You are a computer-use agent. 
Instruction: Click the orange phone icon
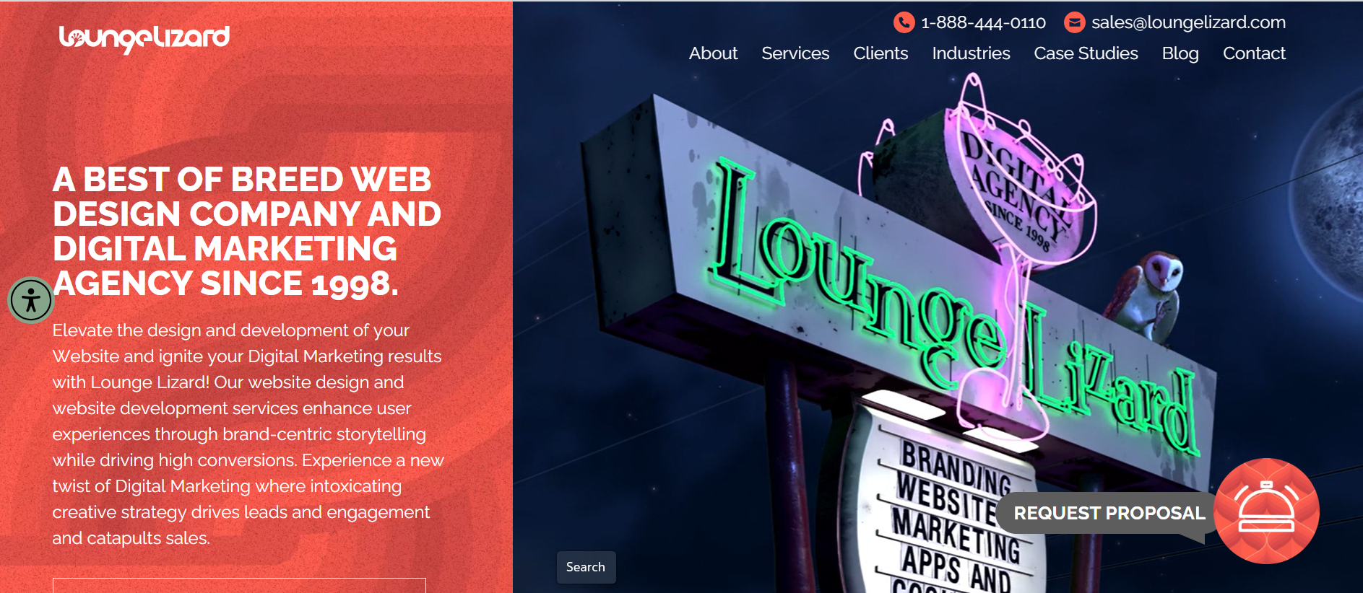[x=904, y=23]
